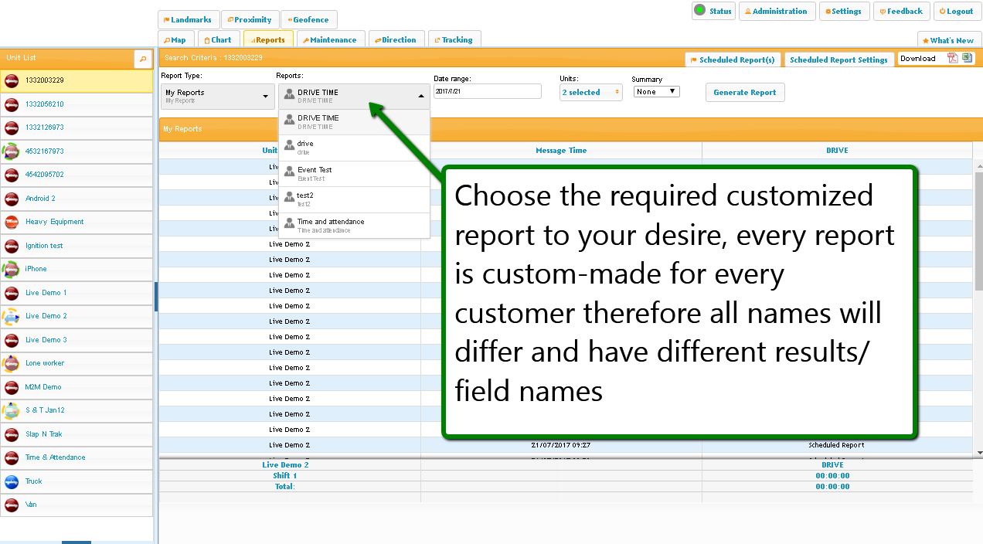The image size is (983, 544).
Task: Open Scheduled Report Settings
Action: [x=838, y=59]
